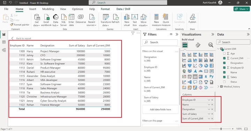
Task: Check the Status field
Action: 224,82
